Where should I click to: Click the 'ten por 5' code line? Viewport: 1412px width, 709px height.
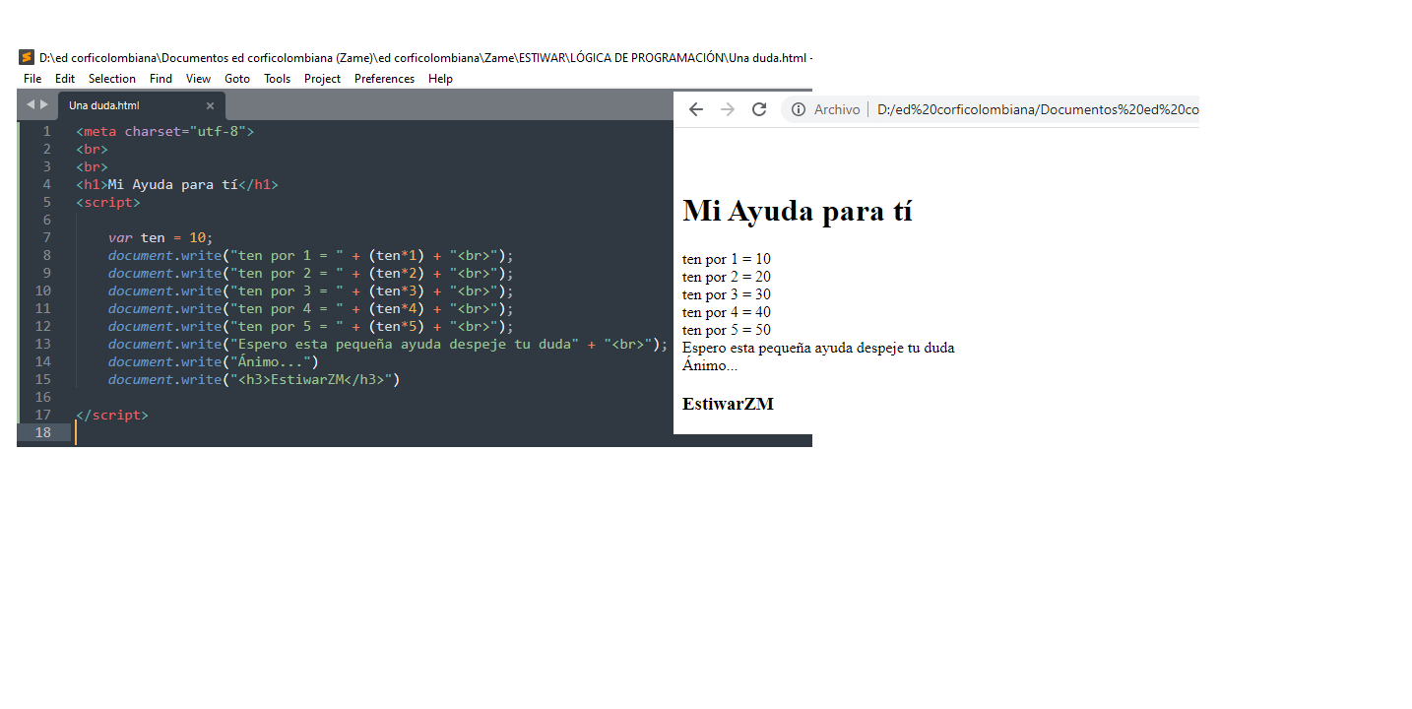tap(311, 326)
